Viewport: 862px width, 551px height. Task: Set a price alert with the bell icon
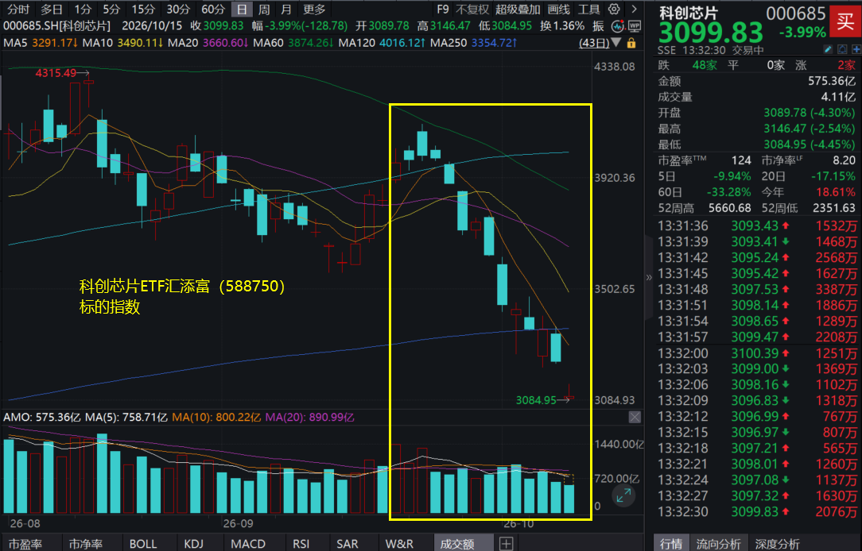841,50
